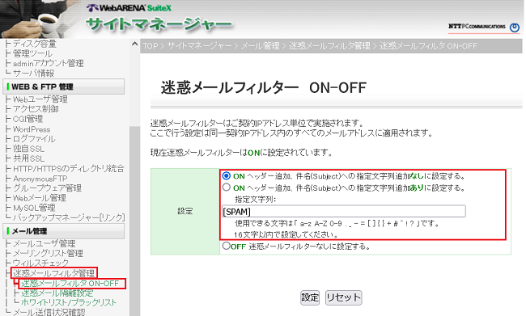Click the WebARENA SuiteX logo
526x316 pixels.
tap(129, 8)
